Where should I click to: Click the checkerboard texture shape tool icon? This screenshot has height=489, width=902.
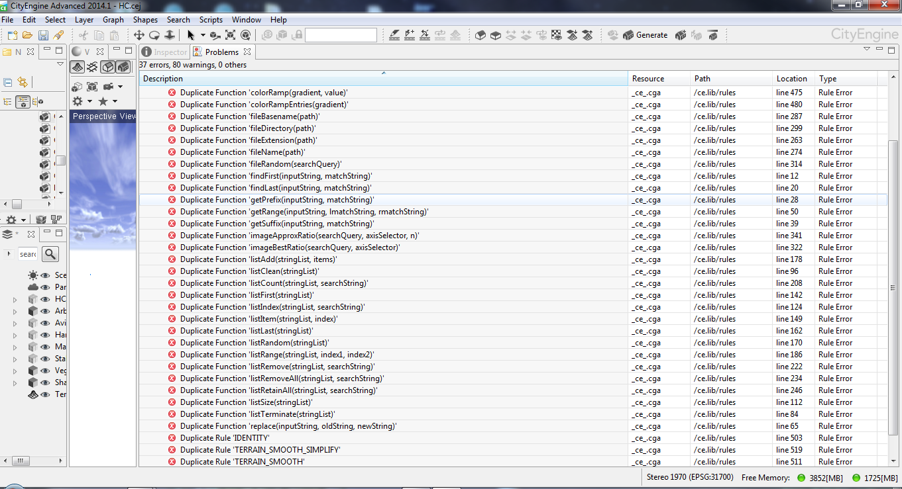[x=557, y=35]
